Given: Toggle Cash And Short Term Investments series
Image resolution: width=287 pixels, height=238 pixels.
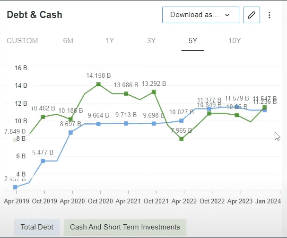Looking at the screenshot, I should coord(125,227).
